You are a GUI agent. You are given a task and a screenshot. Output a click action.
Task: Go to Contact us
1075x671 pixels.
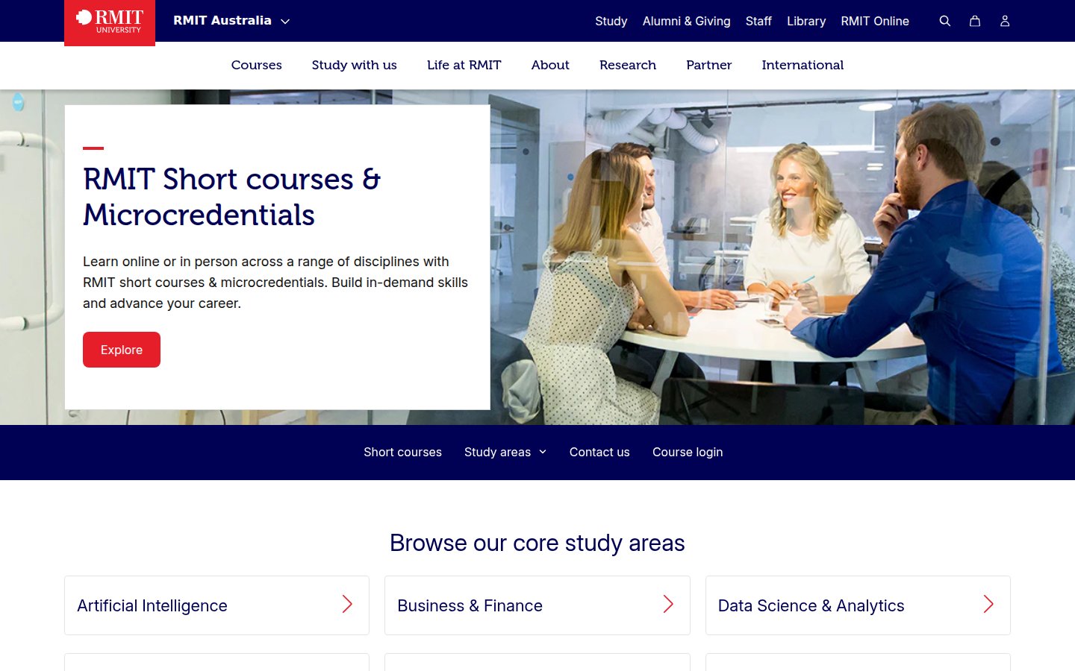coord(599,452)
